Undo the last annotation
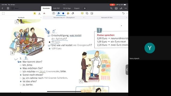Screen dimensions: 171x96 123,13
